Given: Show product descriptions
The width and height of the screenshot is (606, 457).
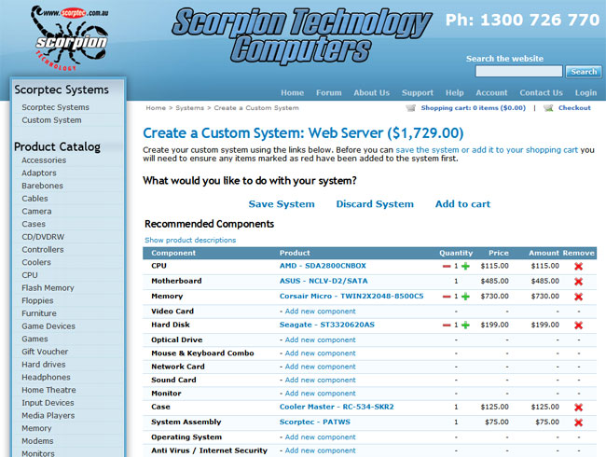Looking at the screenshot, I should click(190, 240).
